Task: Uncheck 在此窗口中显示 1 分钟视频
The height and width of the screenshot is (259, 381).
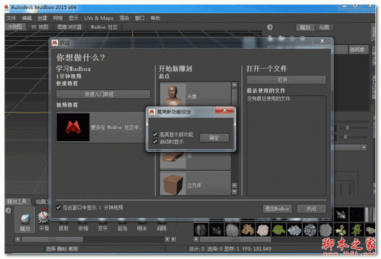Action: [x=58, y=207]
